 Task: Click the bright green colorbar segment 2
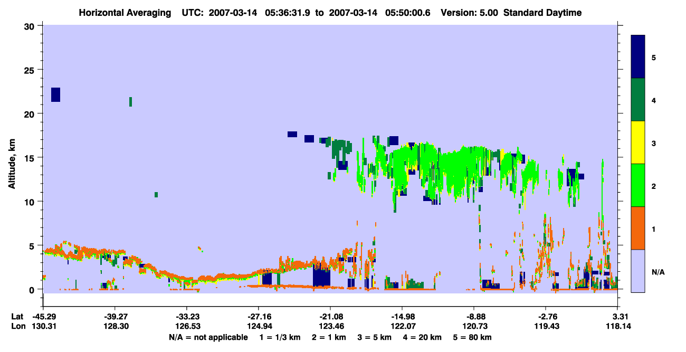tap(638, 185)
